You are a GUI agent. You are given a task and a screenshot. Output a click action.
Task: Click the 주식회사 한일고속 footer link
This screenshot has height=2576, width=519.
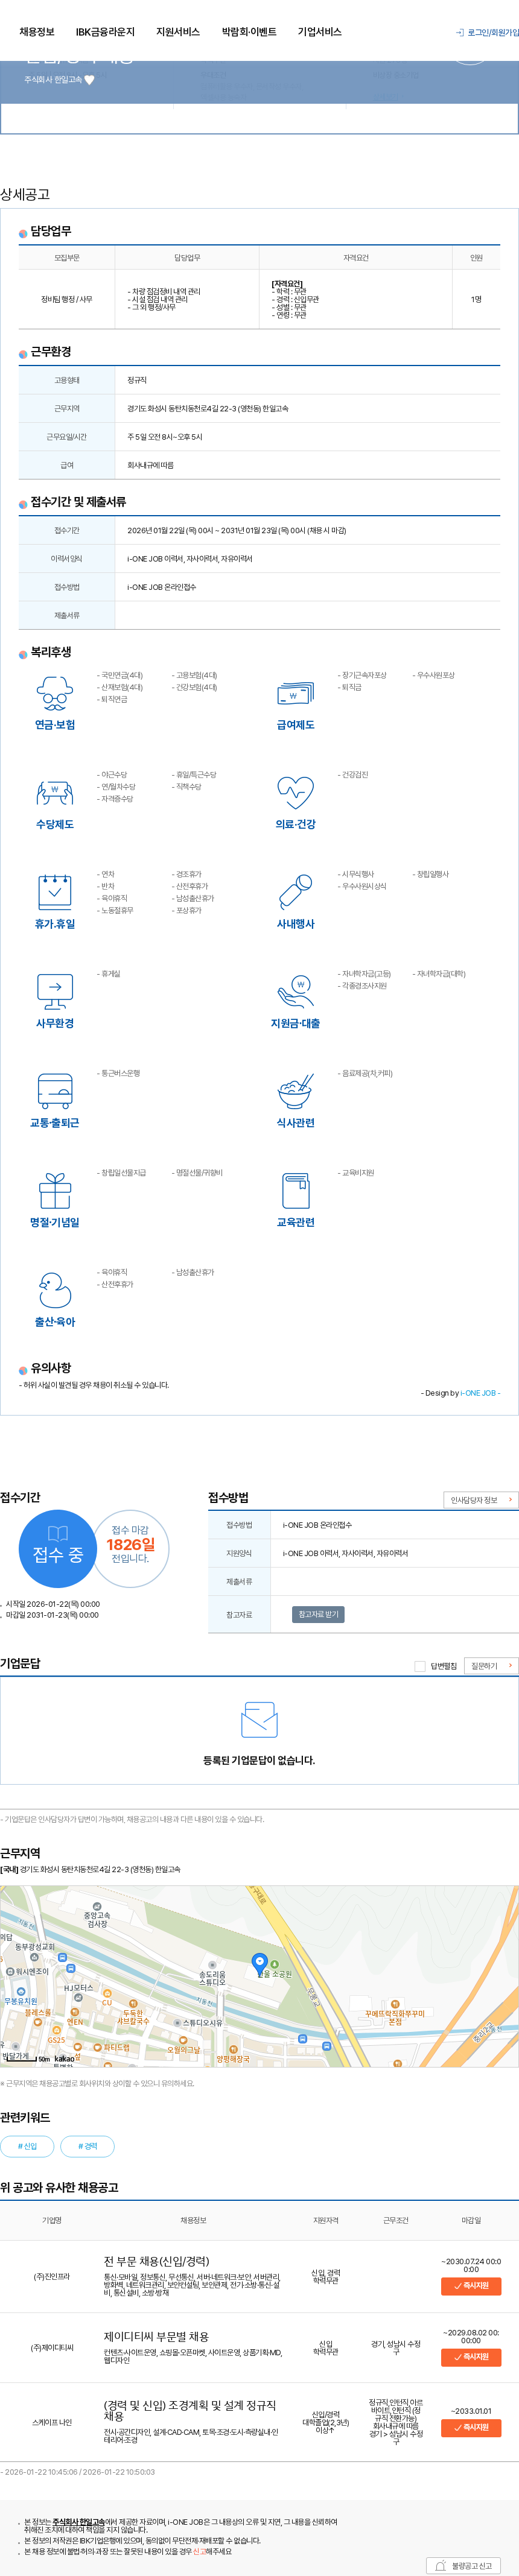pyautogui.click(x=78, y=2522)
